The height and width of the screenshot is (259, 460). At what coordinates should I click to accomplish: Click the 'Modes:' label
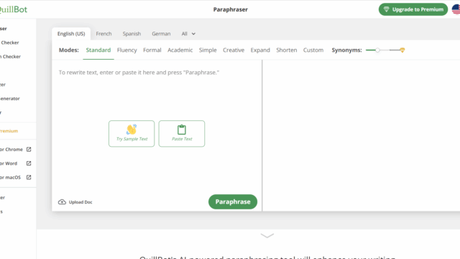[x=69, y=50]
